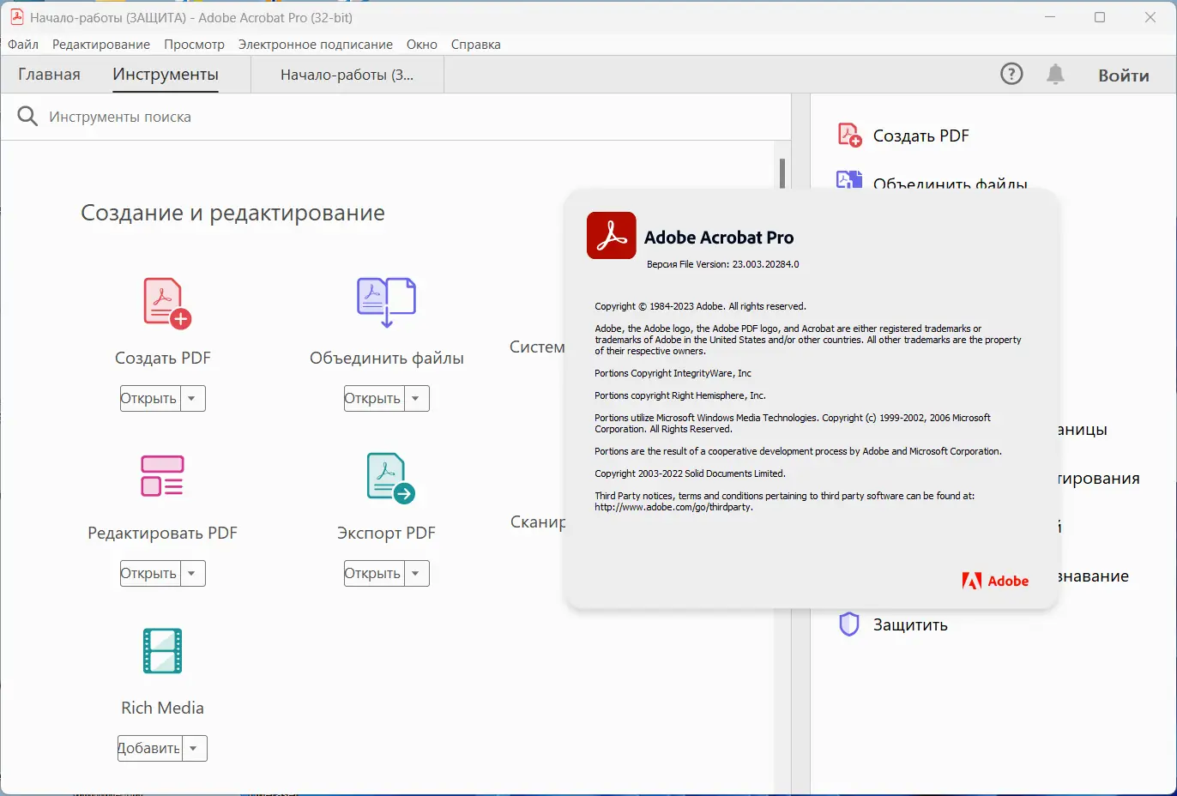Click the Acrobat app icon in the title bar
The width and height of the screenshot is (1177, 796).
tap(16, 17)
